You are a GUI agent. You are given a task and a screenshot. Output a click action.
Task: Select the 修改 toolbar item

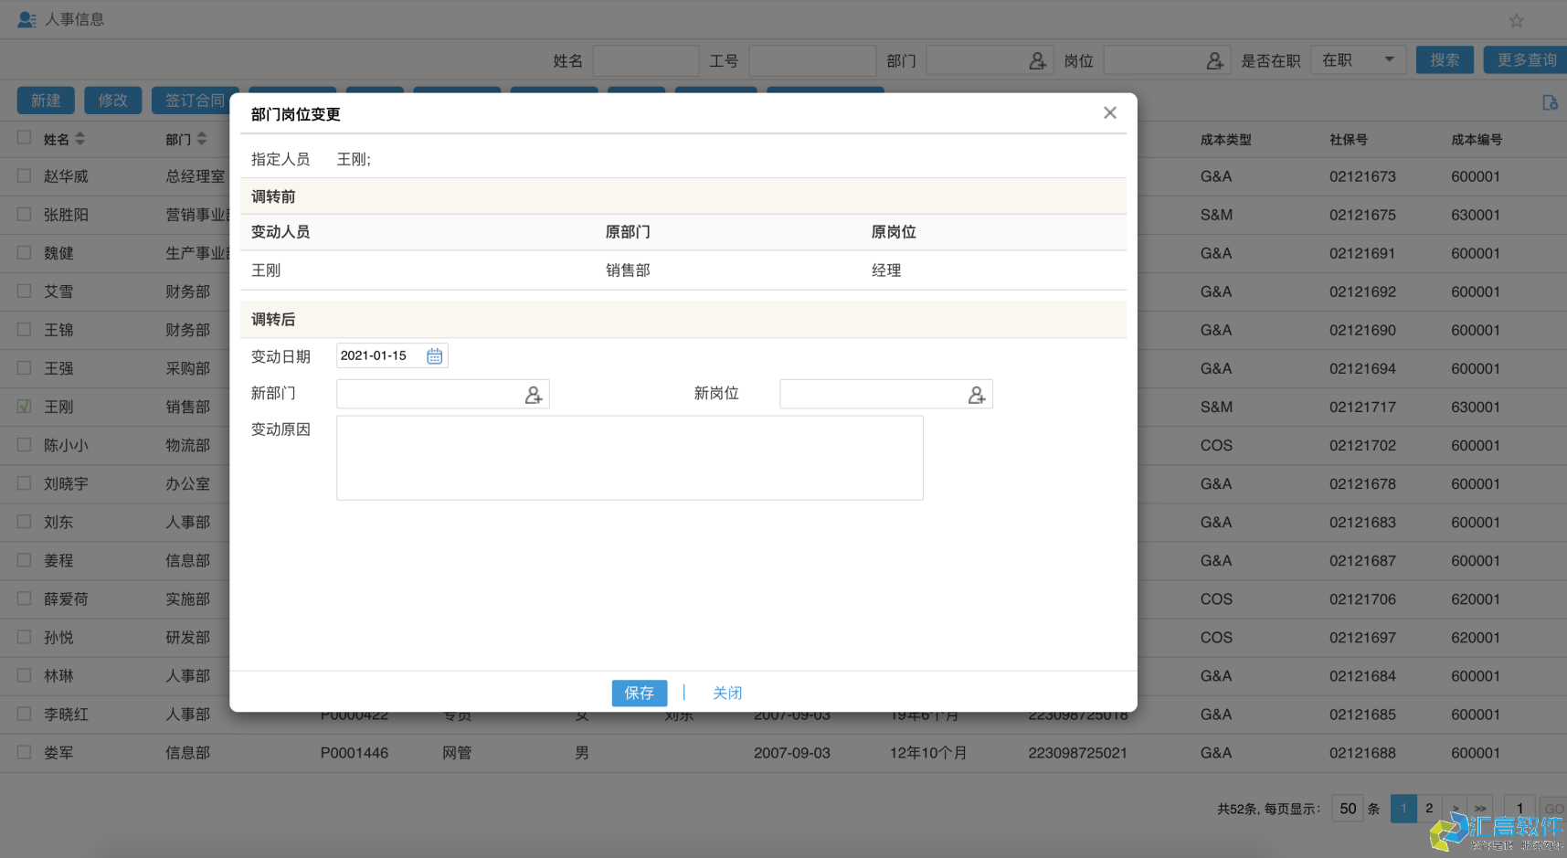(112, 101)
